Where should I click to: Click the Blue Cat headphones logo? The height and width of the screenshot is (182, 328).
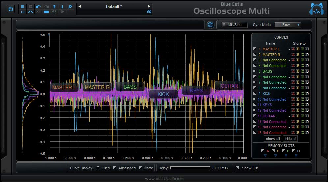click(316, 9)
